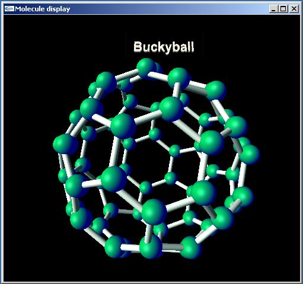Maximize the Molecule display window
Image resolution: width=303 pixels, height=284 pixels.
point(283,9)
